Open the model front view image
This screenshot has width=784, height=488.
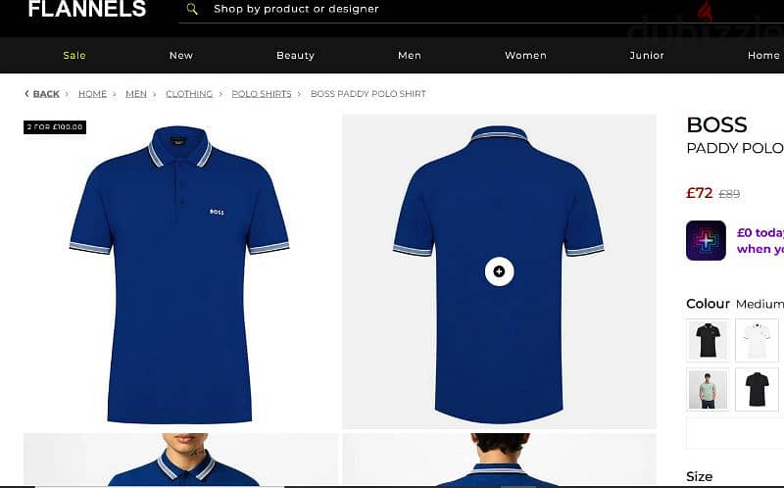coord(181,459)
